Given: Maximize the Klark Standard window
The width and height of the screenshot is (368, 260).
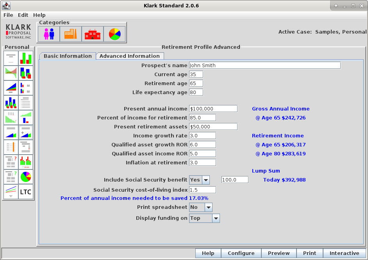Looking at the screenshot, I should pyautogui.click(x=353, y=6).
